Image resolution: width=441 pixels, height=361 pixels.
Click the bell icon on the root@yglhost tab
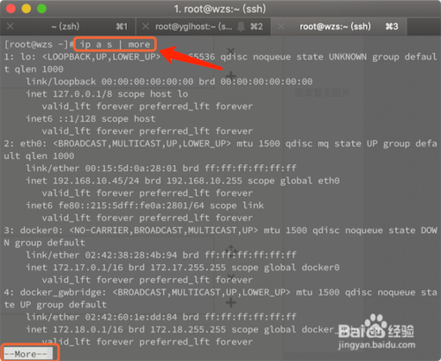click(x=241, y=26)
